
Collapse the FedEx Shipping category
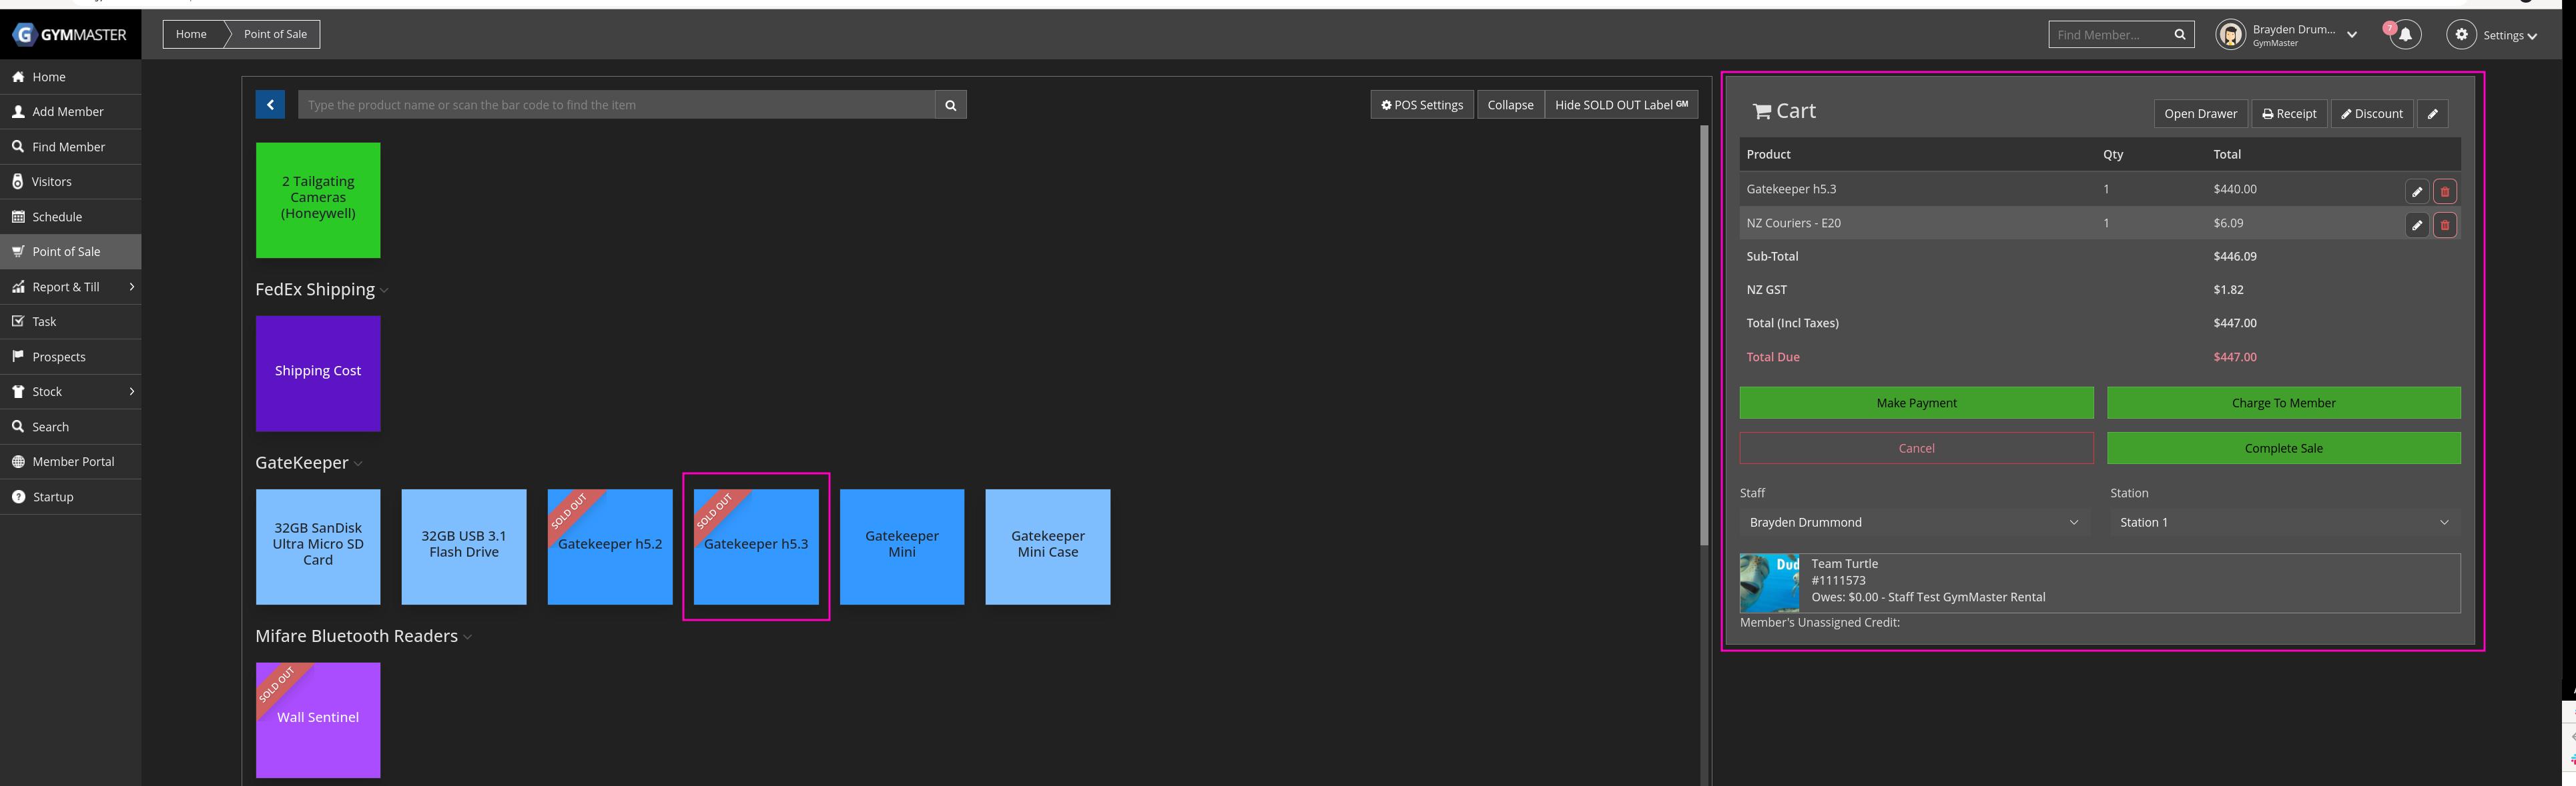click(x=385, y=291)
